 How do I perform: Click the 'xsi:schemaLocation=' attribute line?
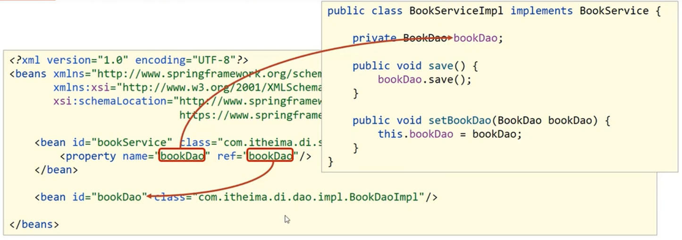click(x=187, y=101)
